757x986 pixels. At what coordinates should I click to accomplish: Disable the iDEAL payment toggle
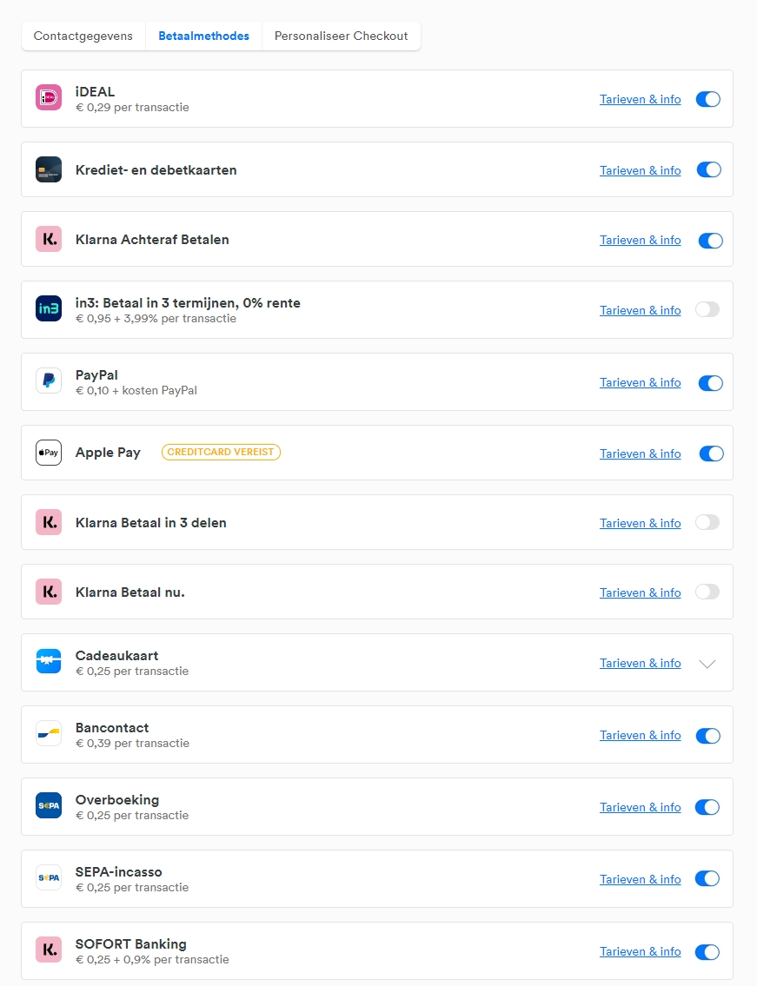click(707, 99)
